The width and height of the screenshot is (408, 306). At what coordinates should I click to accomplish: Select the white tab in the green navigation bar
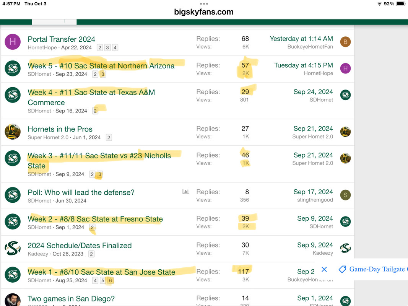(x=54, y=22)
